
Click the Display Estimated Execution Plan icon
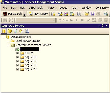coord(94,20)
